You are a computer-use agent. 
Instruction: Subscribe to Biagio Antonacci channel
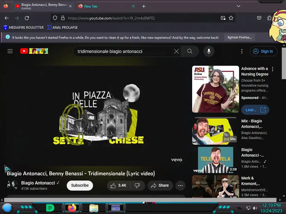[x=80, y=185]
